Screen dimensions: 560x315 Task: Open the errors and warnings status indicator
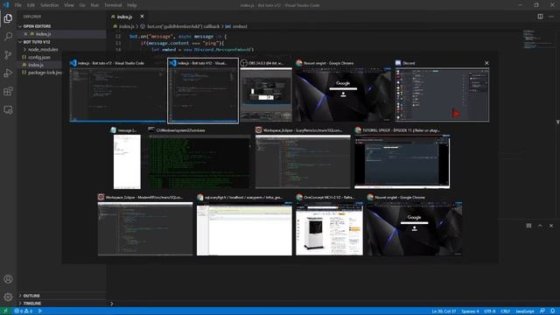click(24, 311)
